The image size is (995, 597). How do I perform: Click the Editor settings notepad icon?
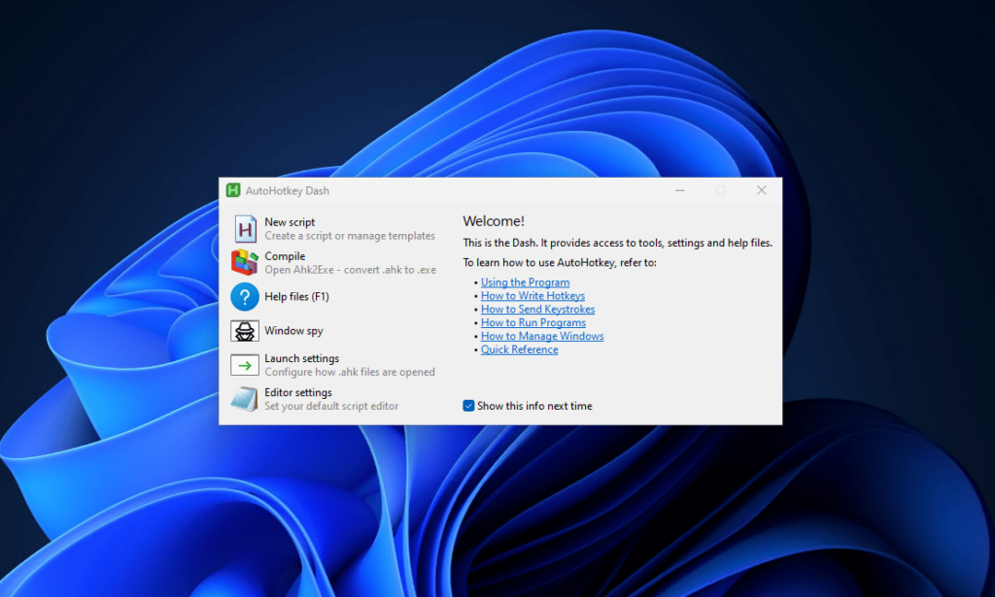tap(244, 399)
